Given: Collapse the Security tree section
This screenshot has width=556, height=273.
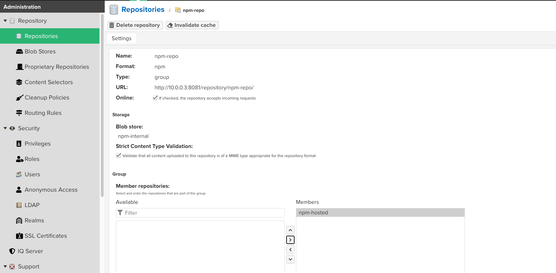Looking at the screenshot, I should [5, 128].
